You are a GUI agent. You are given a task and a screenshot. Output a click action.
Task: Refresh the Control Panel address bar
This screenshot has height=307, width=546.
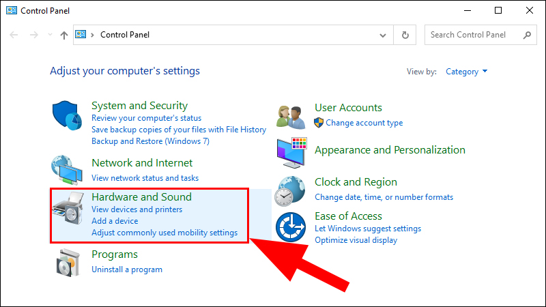pyautogui.click(x=405, y=35)
